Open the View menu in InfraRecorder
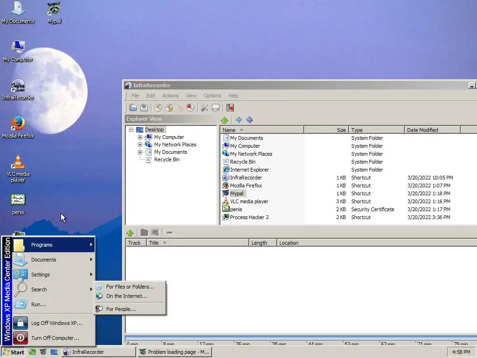Image resolution: width=477 pixels, height=358 pixels. (191, 96)
